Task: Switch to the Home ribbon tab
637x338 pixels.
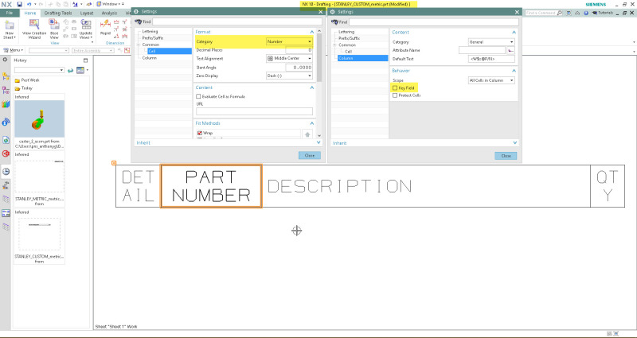Action: click(30, 13)
